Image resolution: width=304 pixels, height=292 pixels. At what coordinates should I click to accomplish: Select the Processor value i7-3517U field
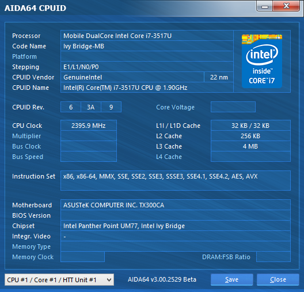pyautogui.click(x=147, y=36)
